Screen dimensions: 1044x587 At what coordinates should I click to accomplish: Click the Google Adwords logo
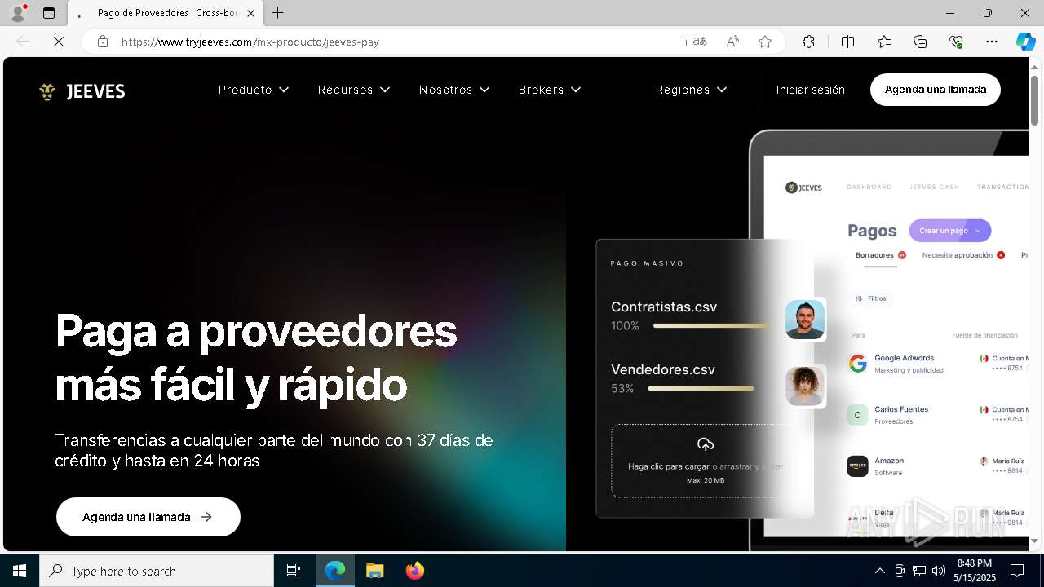(x=857, y=364)
